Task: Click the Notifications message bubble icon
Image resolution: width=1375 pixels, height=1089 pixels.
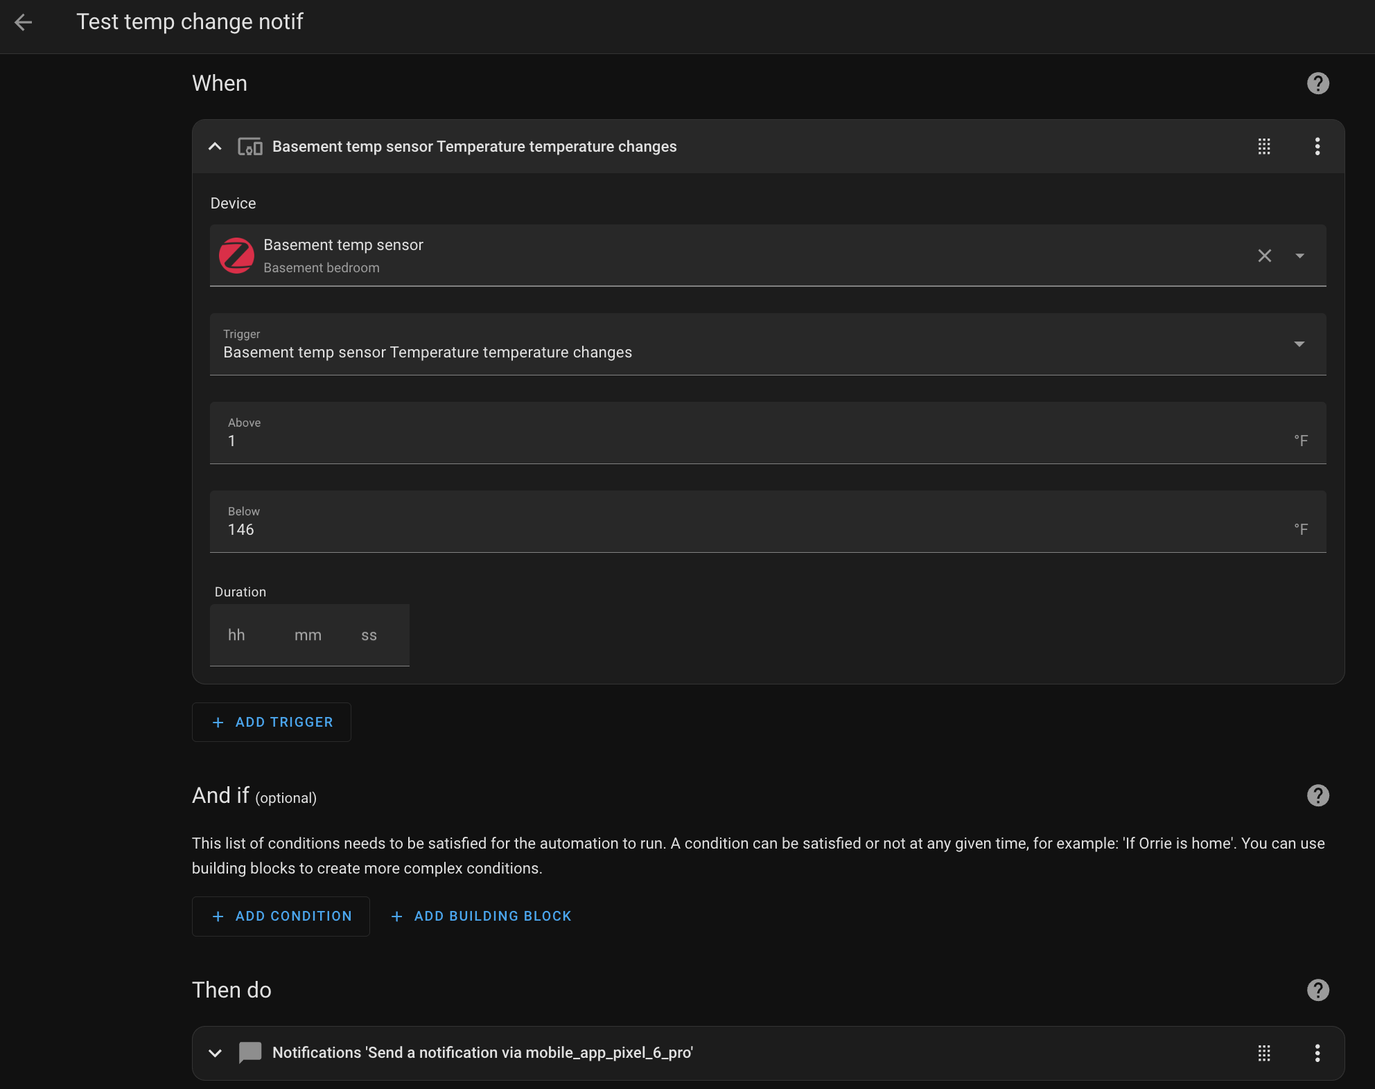Action: click(x=250, y=1053)
